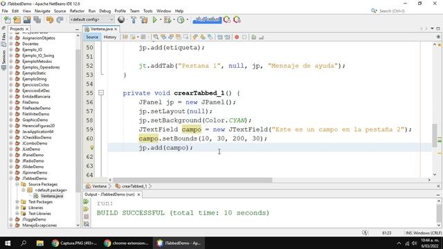Image resolution: width=443 pixels, height=249 pixels.
Task: Open the Debug Project dropdown arrow
Action: 174,20
